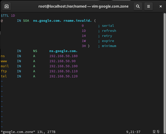The width and height of the screenshot is (166, 134).
Task: Open the hamburger main menu
Action: click(149, 6)
